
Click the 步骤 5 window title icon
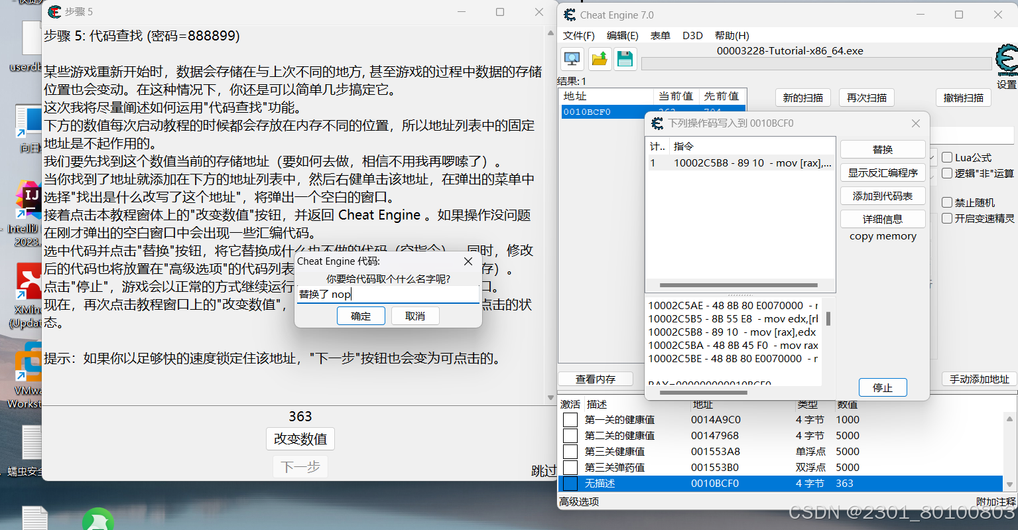(x=55, y=11)
